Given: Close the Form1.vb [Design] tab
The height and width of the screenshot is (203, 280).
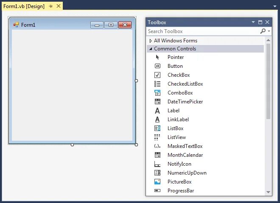Looking at the screenshot, I should pyautogui.click(x=59, y=6).
